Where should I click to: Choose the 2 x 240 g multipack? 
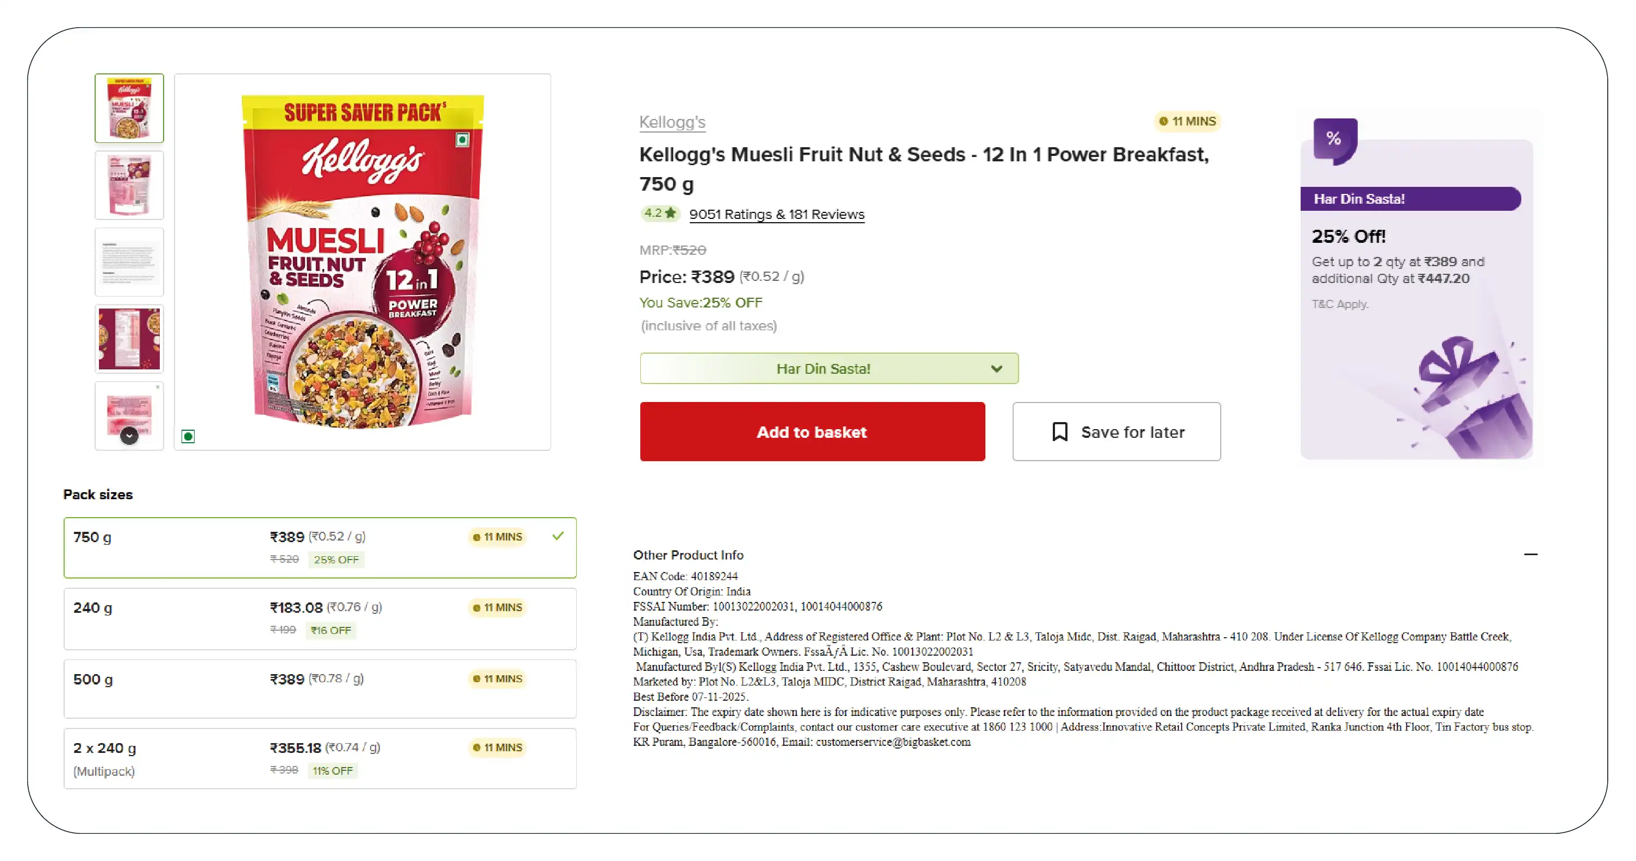[x=320, y=758]
